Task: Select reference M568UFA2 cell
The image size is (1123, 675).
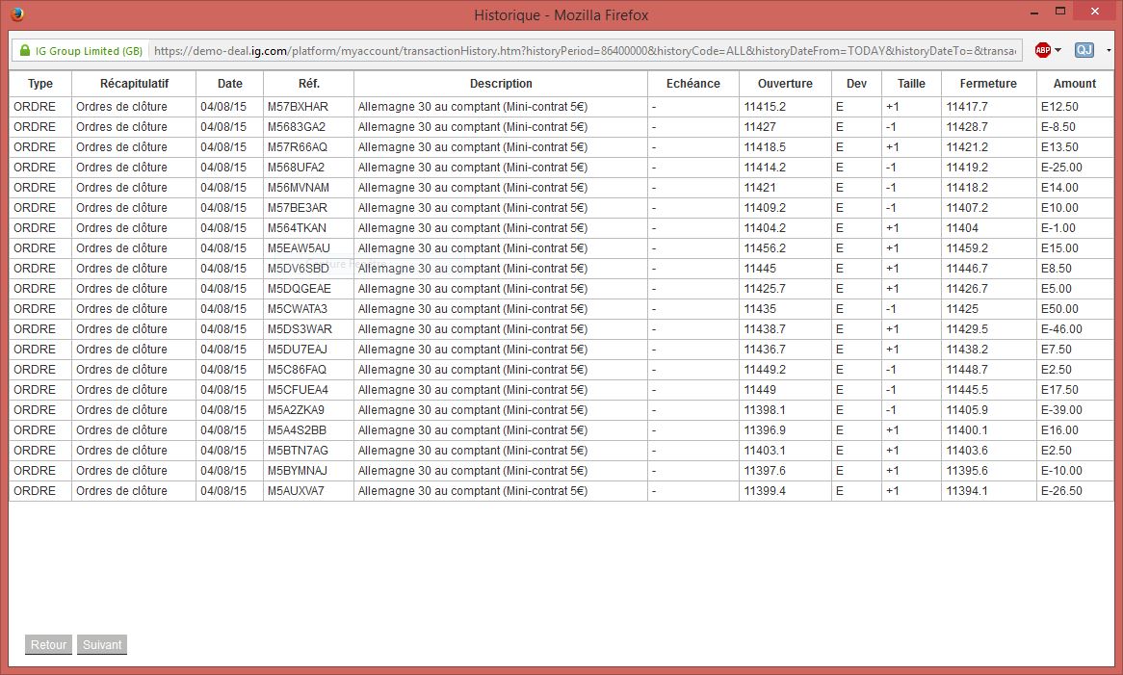Action: coord(309,168)
